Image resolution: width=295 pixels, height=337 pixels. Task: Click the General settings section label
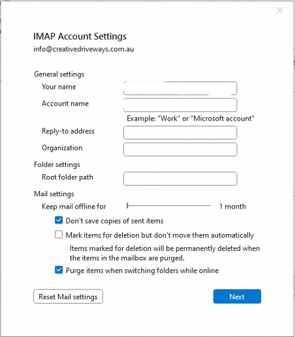pyautogui.click(x=59, y=74)
